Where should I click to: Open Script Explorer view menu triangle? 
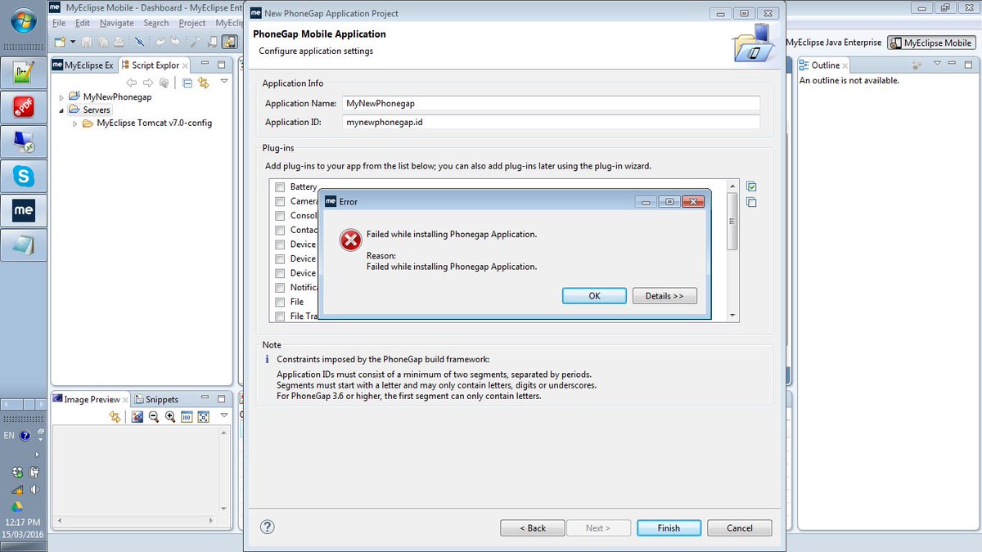pos(224,82)
